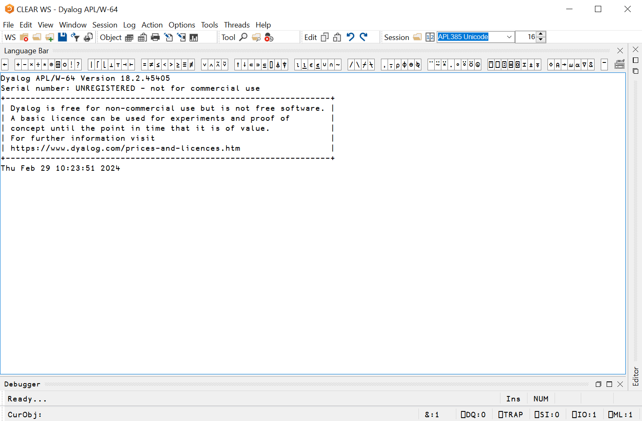
Task: Paste object using the clipboard grid icon
Action: [142, 37]
